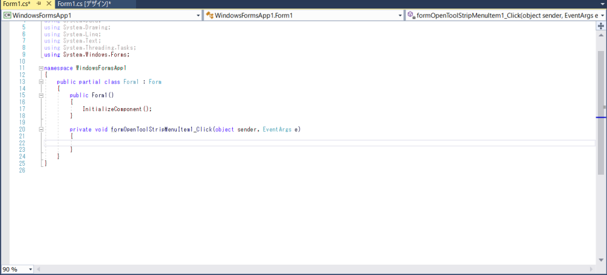Click 'using System.Linq;' line
607x275 pixels.
(73, 34)
